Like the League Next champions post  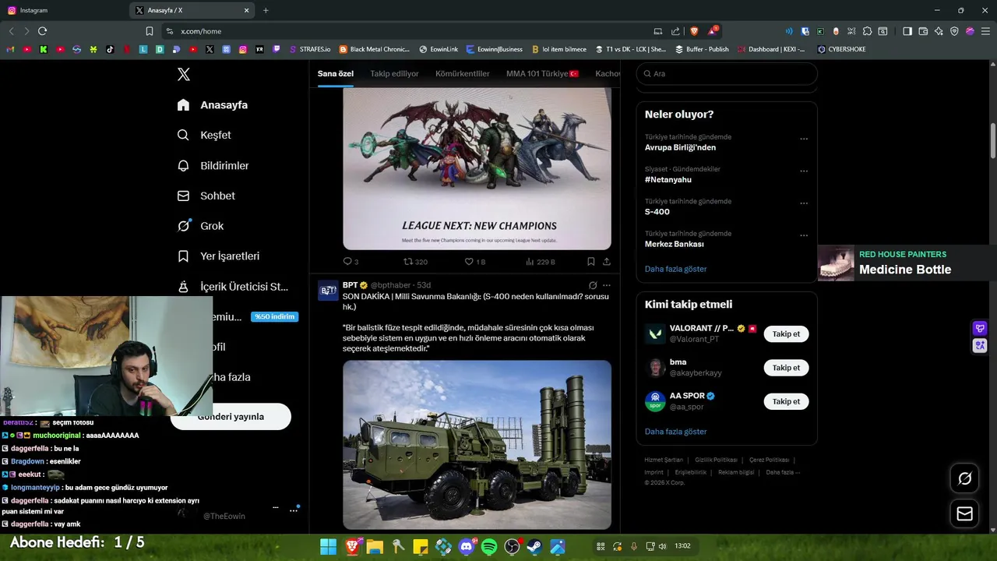coord(475,262)
